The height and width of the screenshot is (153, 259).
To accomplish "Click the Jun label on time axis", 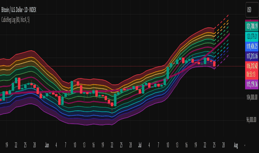I will click(47, 145).
